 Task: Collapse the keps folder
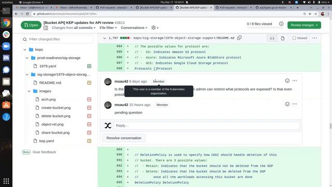(25, 49)
